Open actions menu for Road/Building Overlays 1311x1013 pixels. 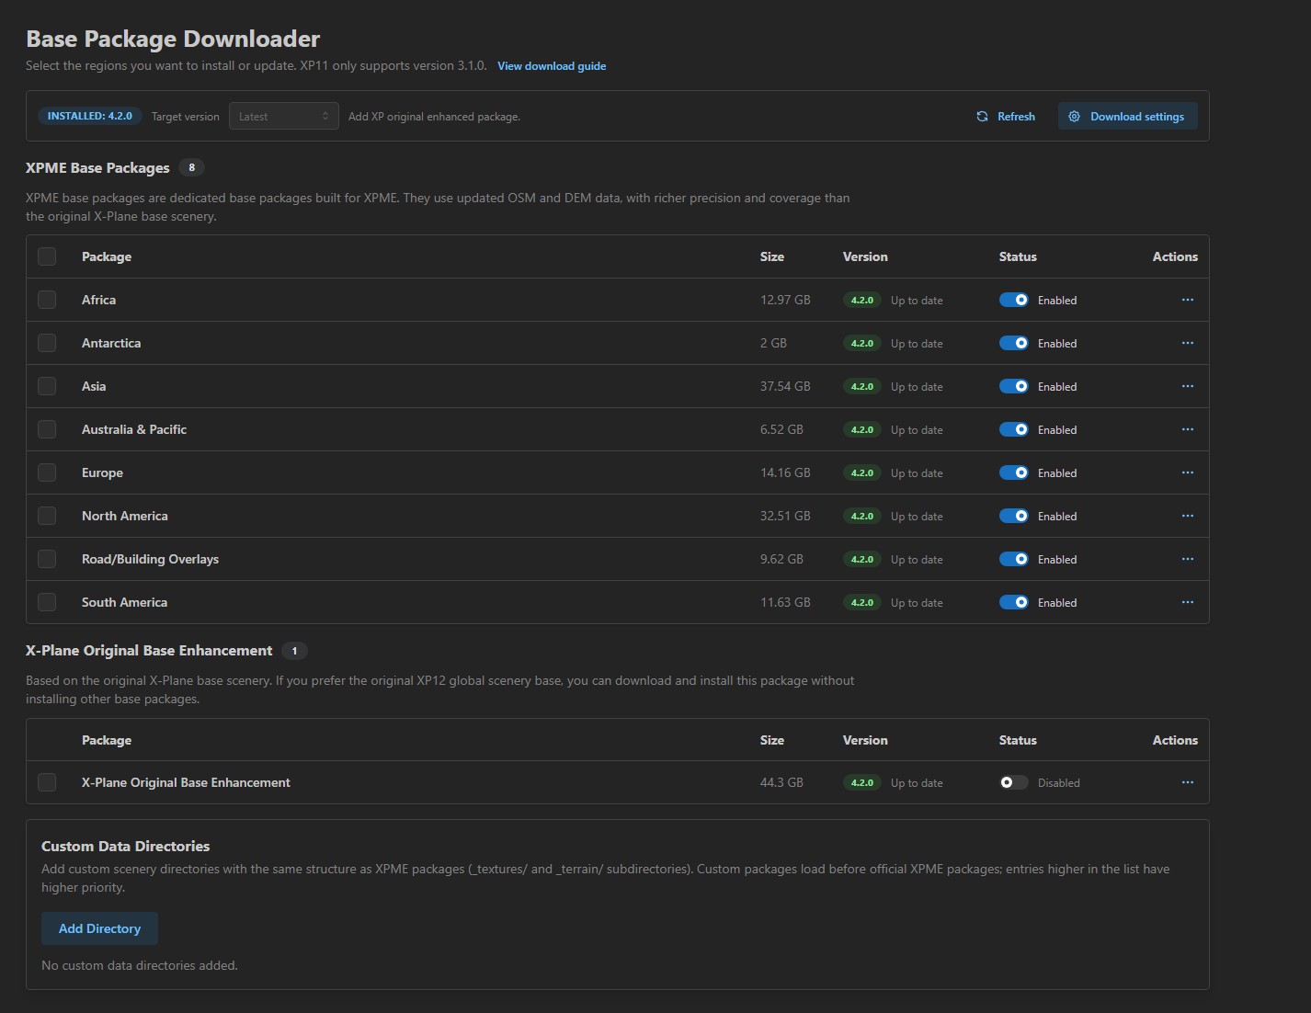coord(1187,559)
